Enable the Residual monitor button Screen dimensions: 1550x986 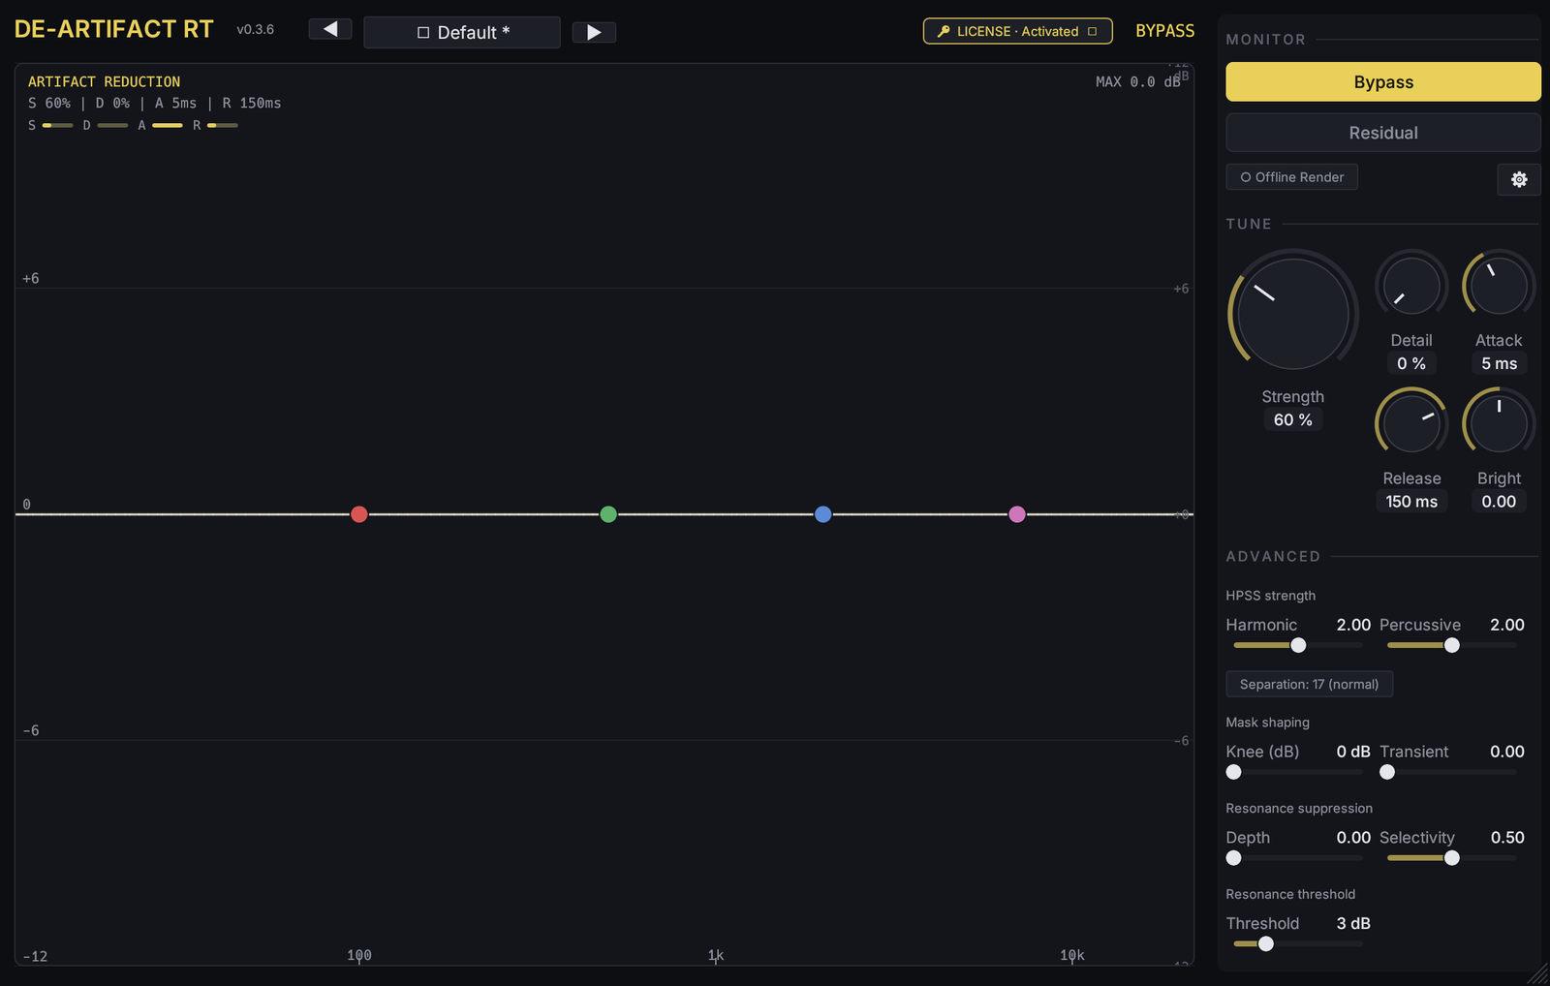point(1383,133)
